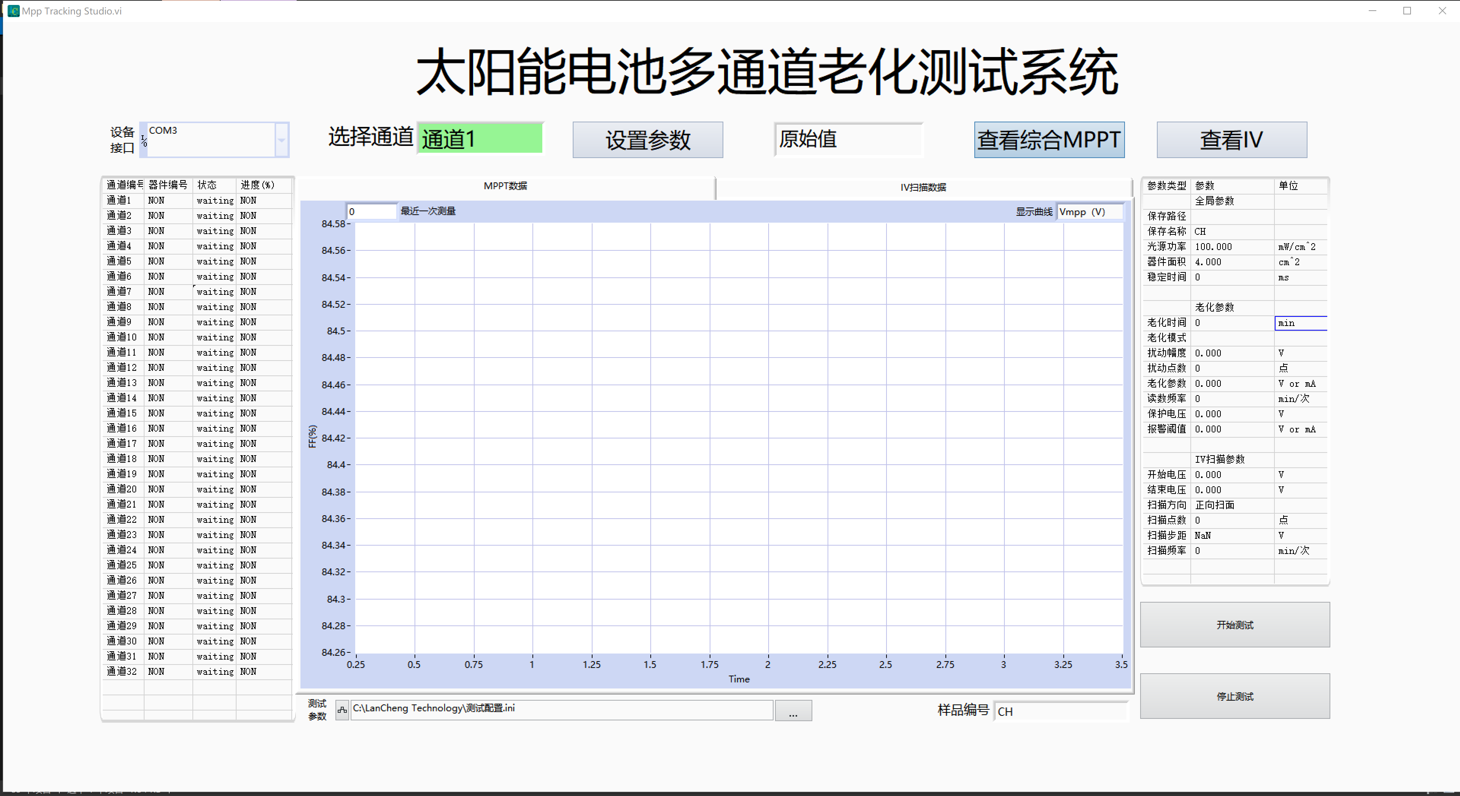Stop the test with 停止测试

1234,696
